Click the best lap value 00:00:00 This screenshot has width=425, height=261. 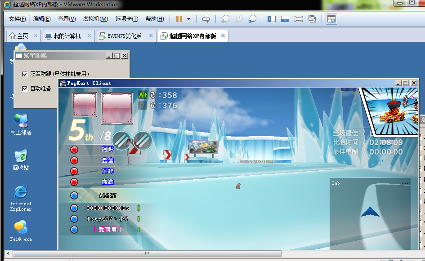(x=386, y=152)
